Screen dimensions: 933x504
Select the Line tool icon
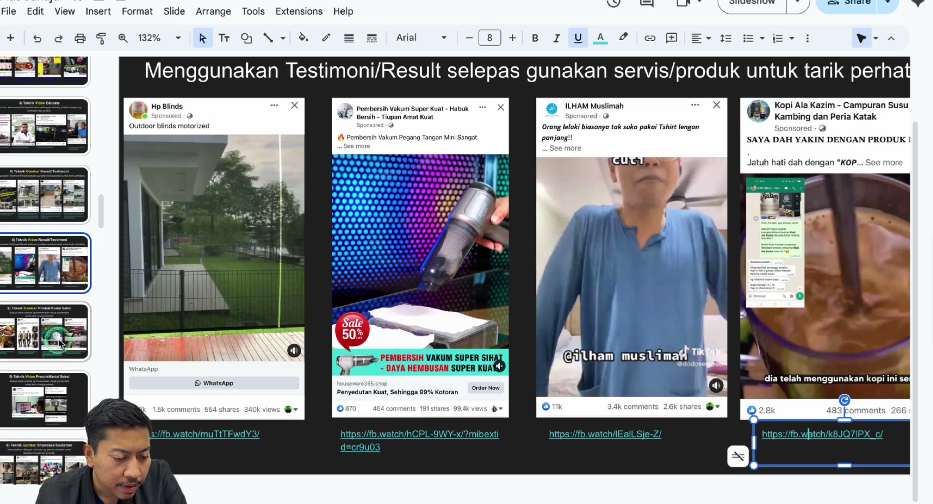tap(268, 38)
